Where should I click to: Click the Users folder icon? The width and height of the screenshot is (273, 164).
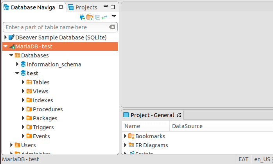coord(18,145)
